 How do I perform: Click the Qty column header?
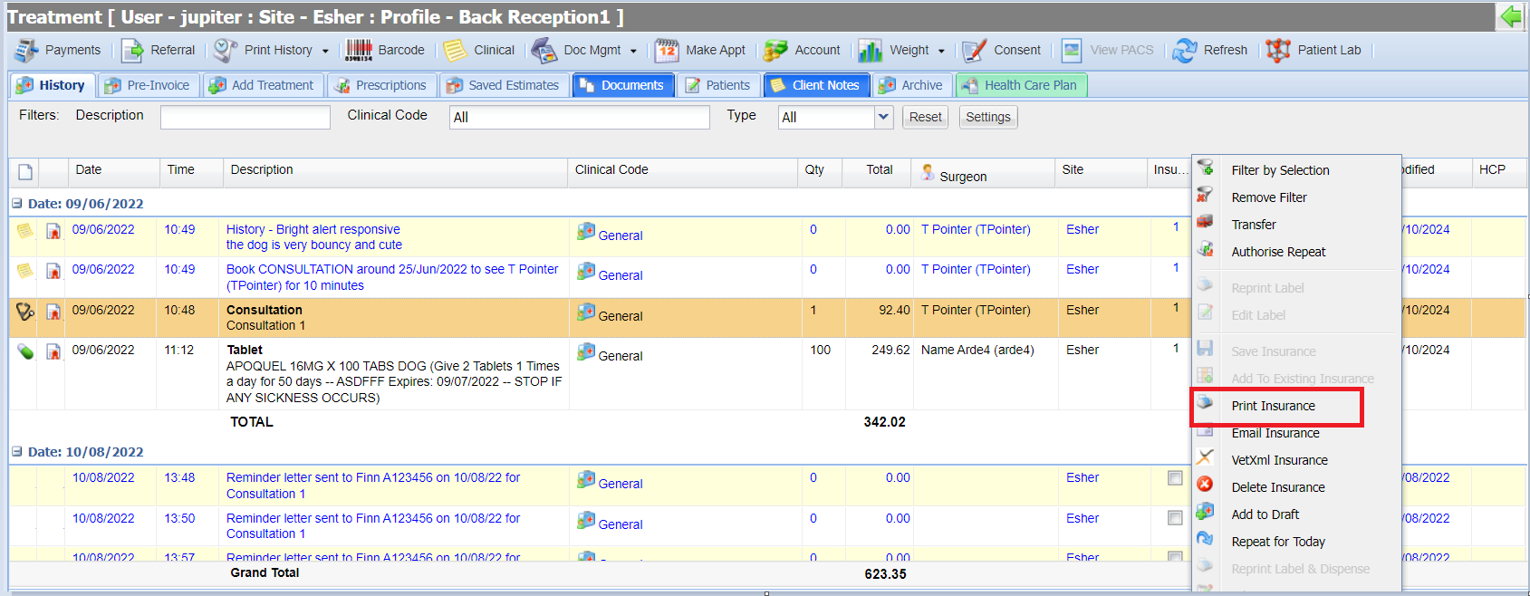[821, 171]
